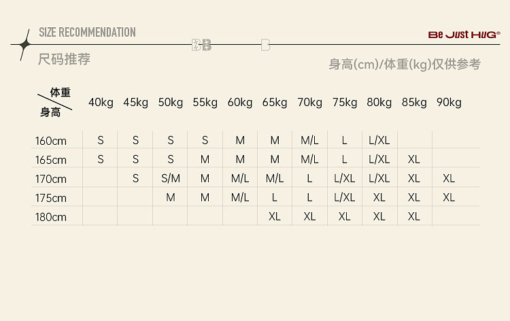Select the 40kg column header

tap(101, 103)
